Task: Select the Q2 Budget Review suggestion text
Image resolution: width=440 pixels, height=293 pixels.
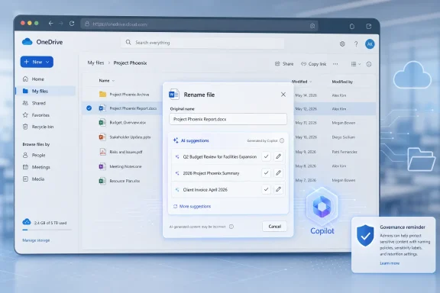Action: pos(220,156)
